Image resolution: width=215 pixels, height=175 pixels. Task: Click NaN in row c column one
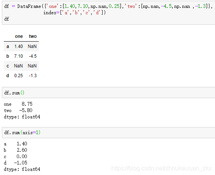click(x=18, y=66)
